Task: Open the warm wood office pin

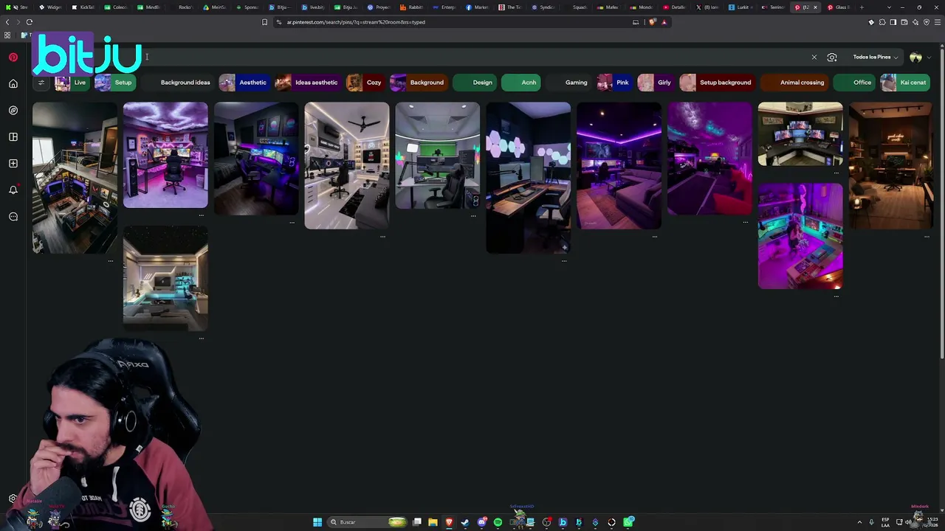Action: 890,166
